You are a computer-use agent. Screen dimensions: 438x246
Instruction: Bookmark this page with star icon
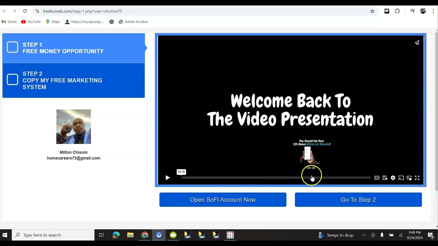[372, 11]
